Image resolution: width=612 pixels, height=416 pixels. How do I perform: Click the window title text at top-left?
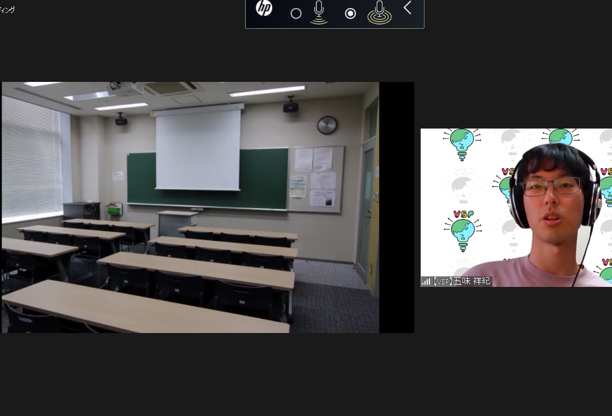(8, 10)
